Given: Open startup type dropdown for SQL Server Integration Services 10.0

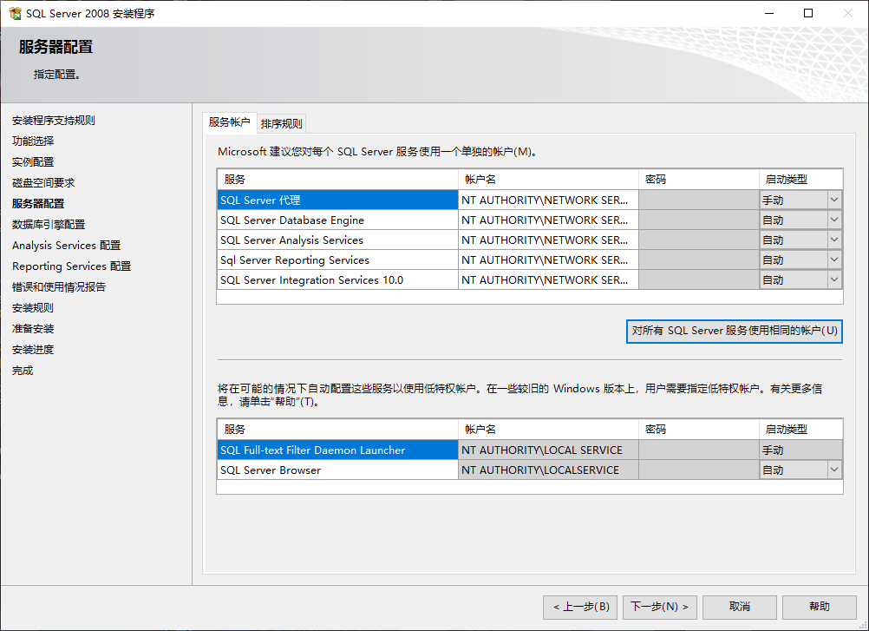Looking at the screenshot, I should tap(834, 280).
